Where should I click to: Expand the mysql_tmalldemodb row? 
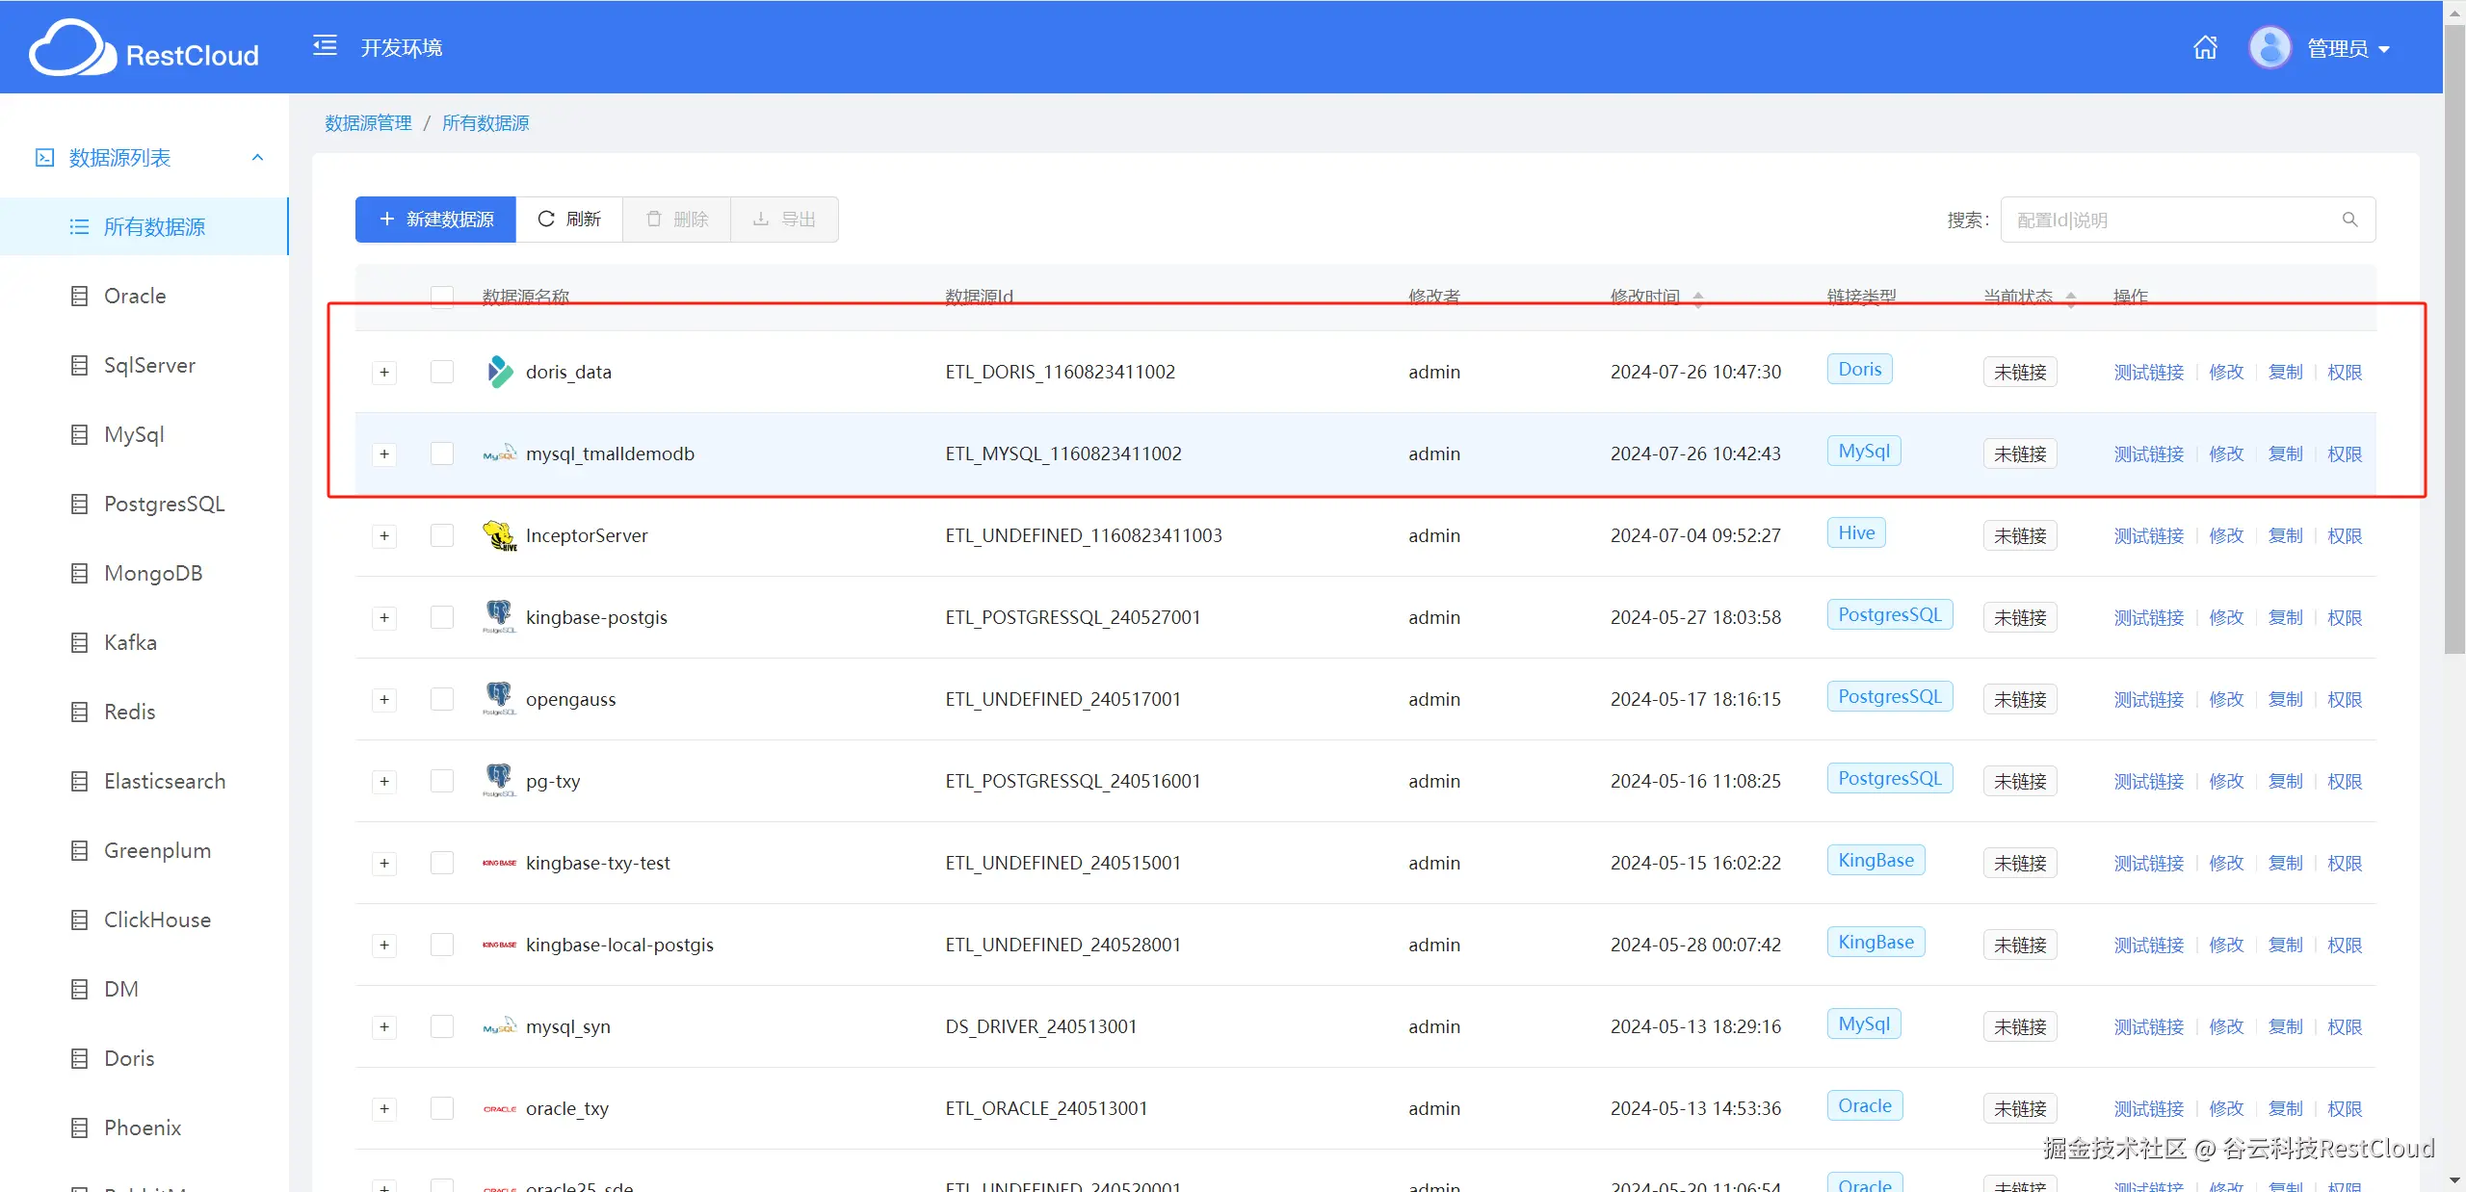pos(384,453)
